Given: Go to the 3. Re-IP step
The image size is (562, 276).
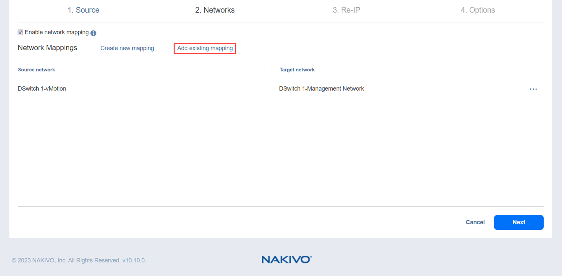Looking at the screenshot, I should [x=346, y=10].
